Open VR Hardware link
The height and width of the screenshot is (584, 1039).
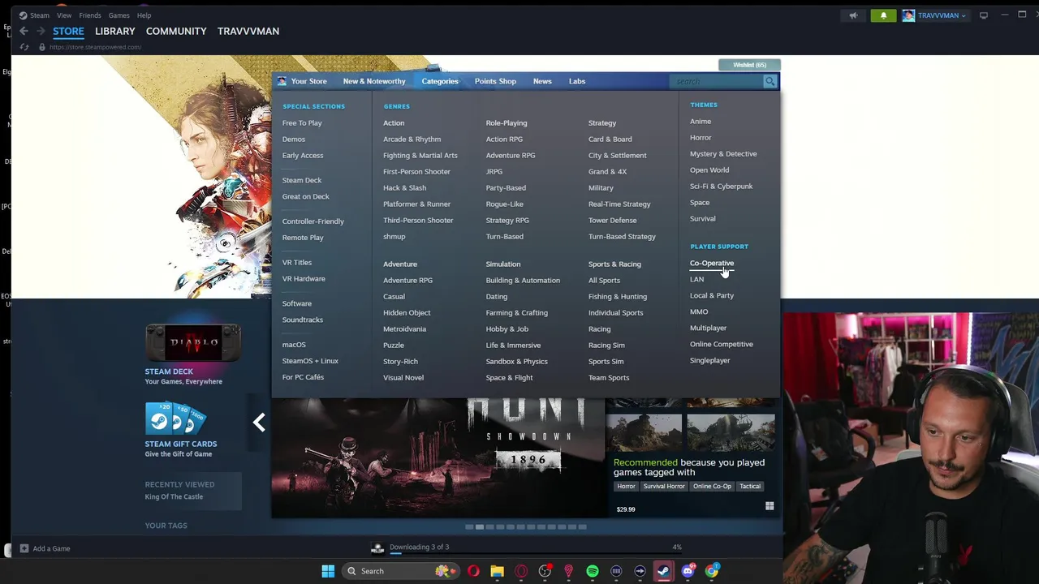click(x=304, y=278)
